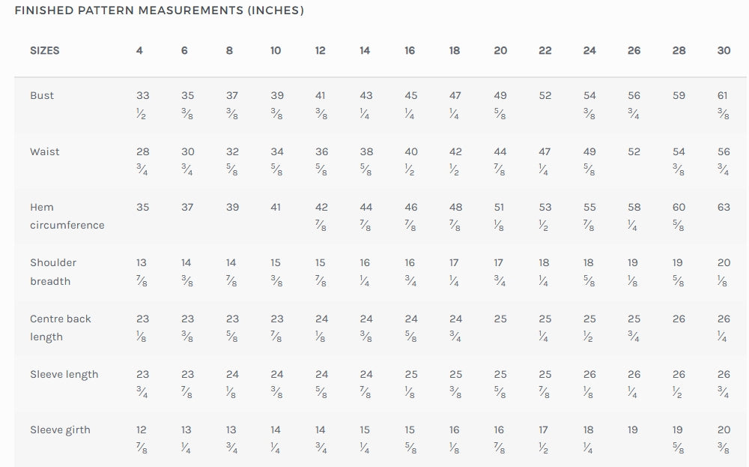Image resolution: width=749 pixels, height=467 pixels.
Task: Select the size 26 waist value 52
Action: [x=634, y=151]
